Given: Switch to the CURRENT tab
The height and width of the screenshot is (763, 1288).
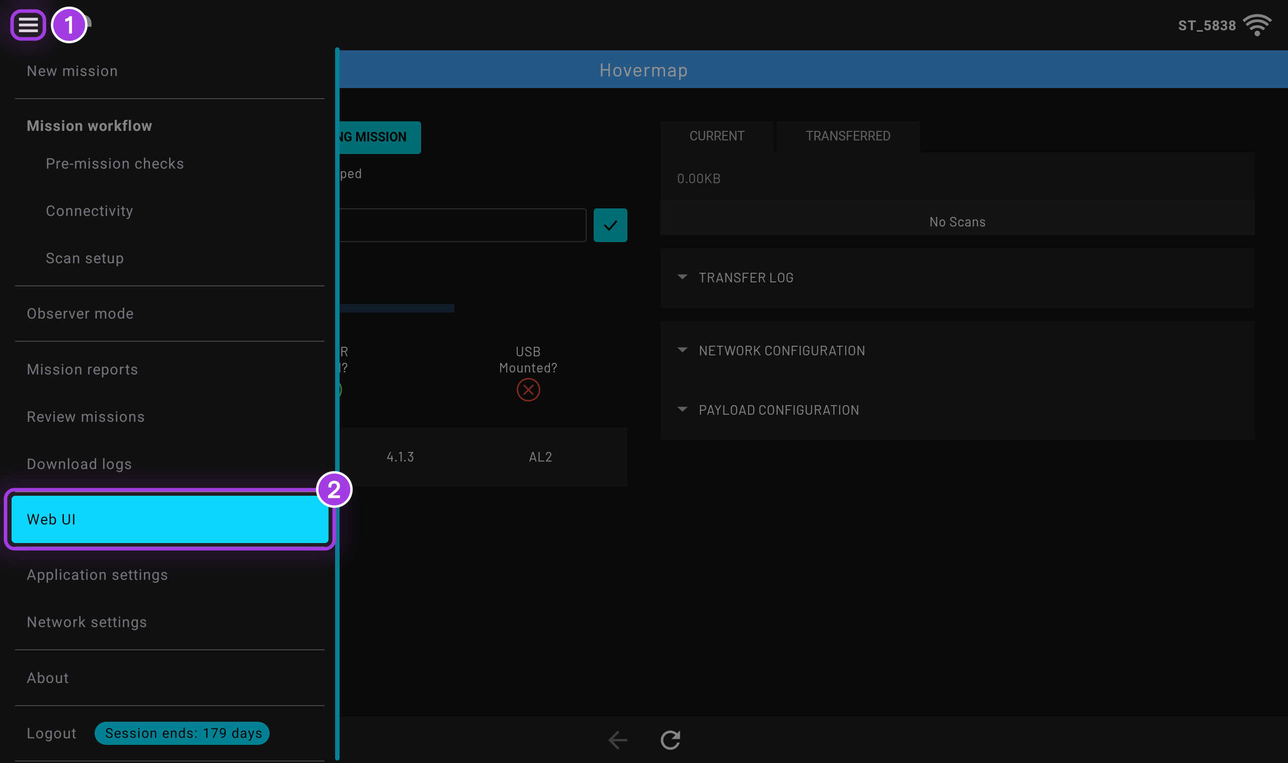Looking at the screenshot, I should click(x=716, y=136).
